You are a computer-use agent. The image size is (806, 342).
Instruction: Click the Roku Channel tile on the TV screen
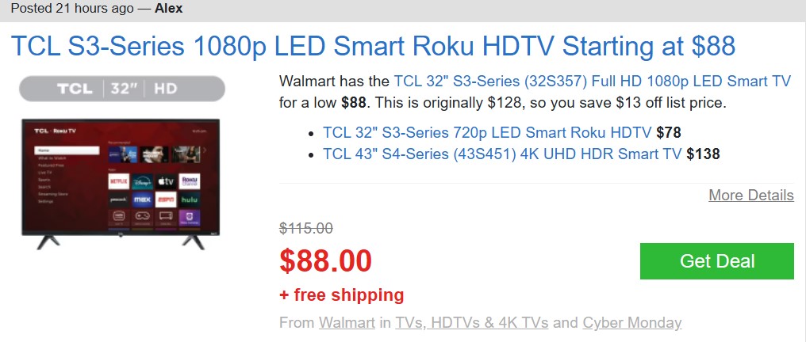tap(190, 181)
